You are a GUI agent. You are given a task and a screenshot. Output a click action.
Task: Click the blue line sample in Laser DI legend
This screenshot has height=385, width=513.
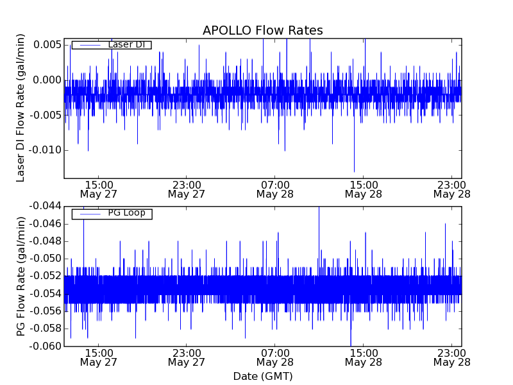point(88,45)
